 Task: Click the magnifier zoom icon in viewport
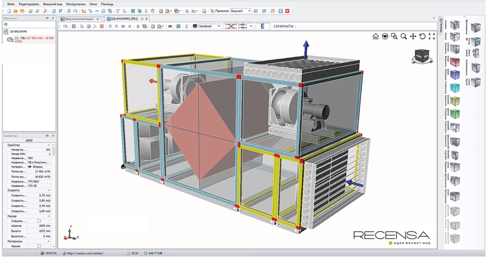point(404,36)
